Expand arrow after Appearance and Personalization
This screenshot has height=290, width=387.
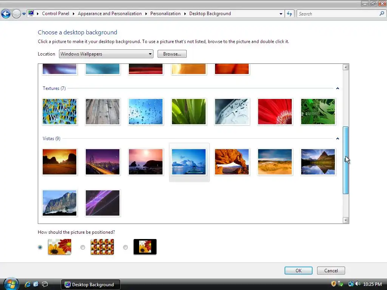tap(146, 14)
